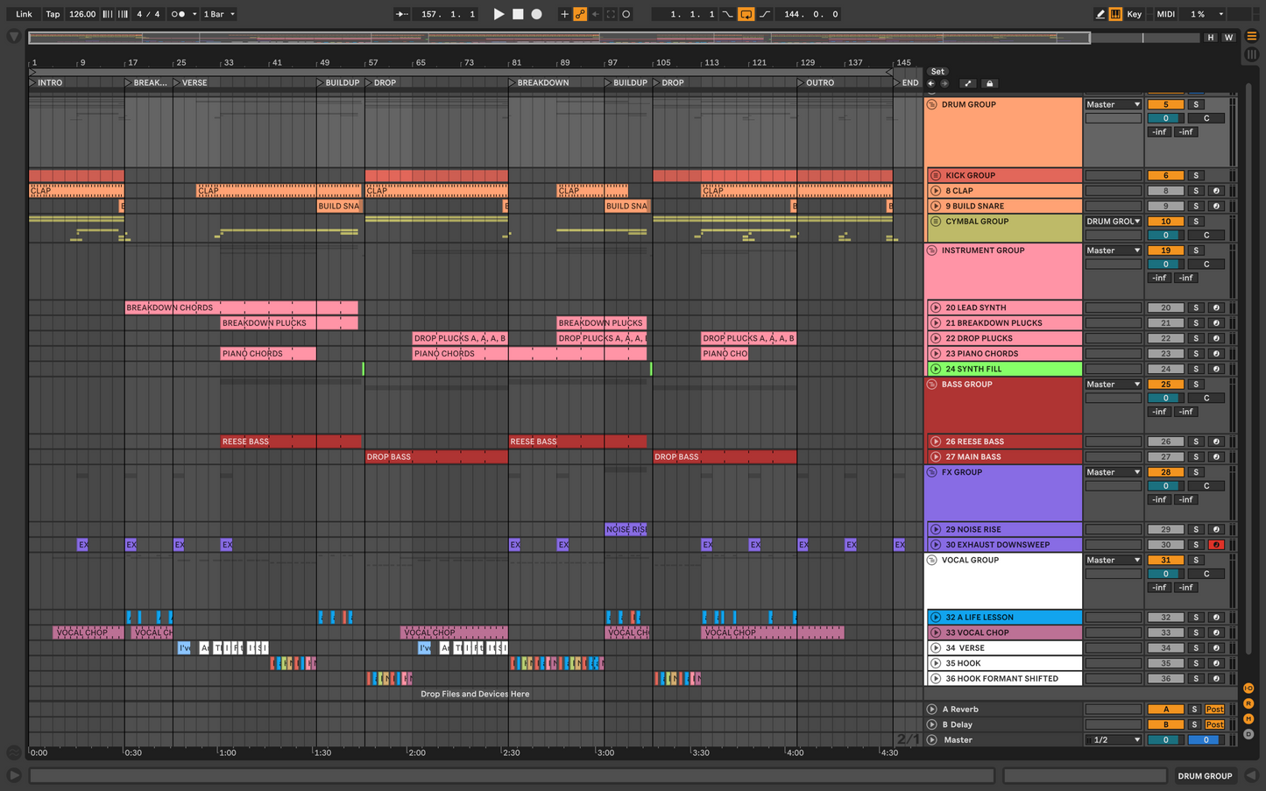
Task: Collapse the VOCAL GROUP track
Action: tap(932, 561)
